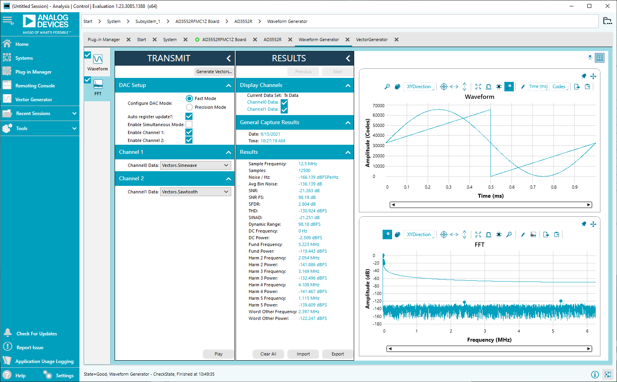Open Remoting Console from the sidebar
Image resolution: width=617 pixels, height=382 pixels.
tap(35, 86)
